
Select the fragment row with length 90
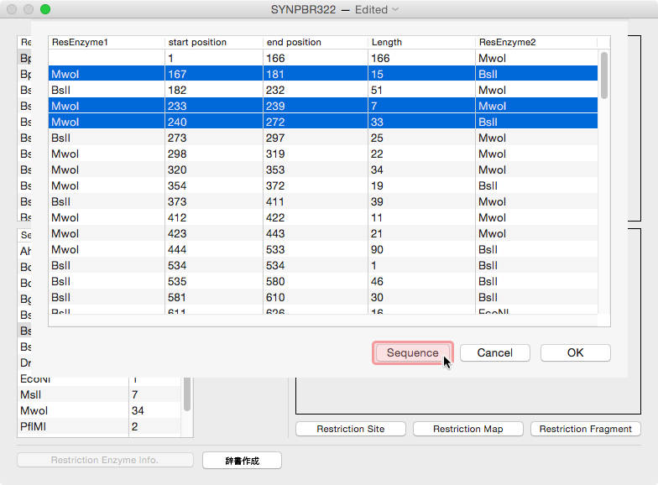(323, 249)
